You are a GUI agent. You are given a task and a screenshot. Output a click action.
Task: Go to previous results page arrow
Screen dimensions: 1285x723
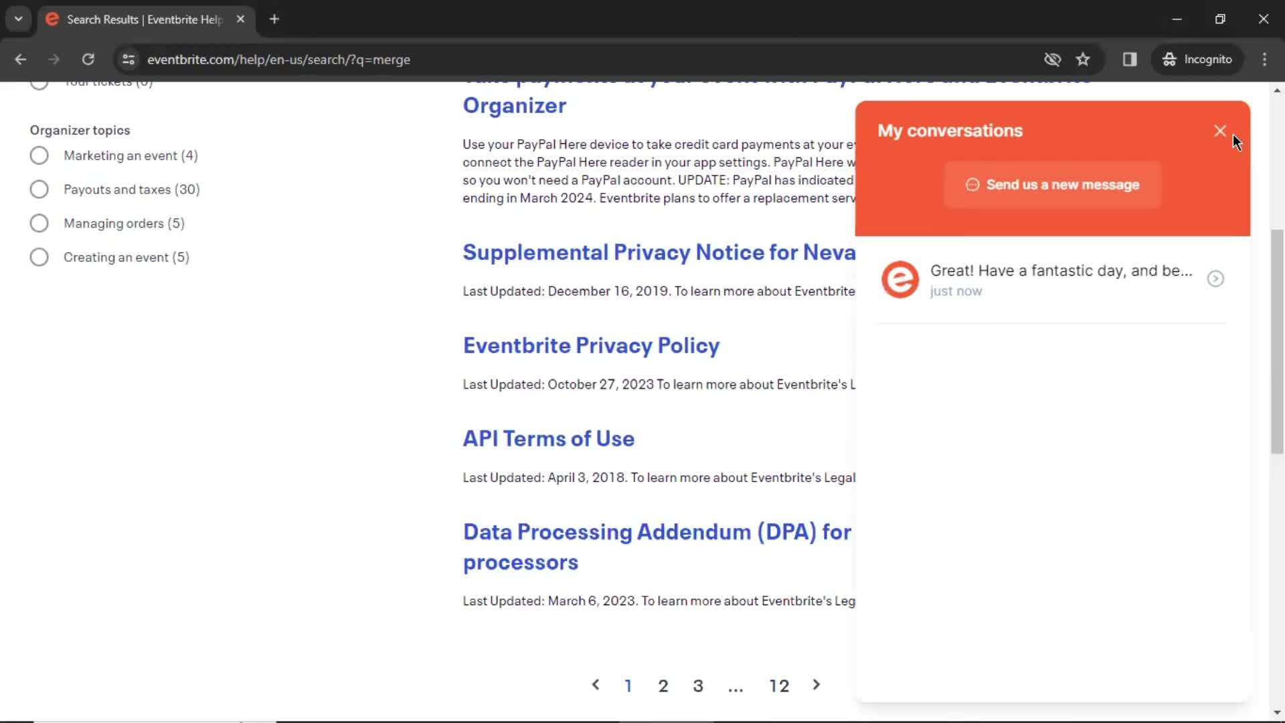pos(595,685)
